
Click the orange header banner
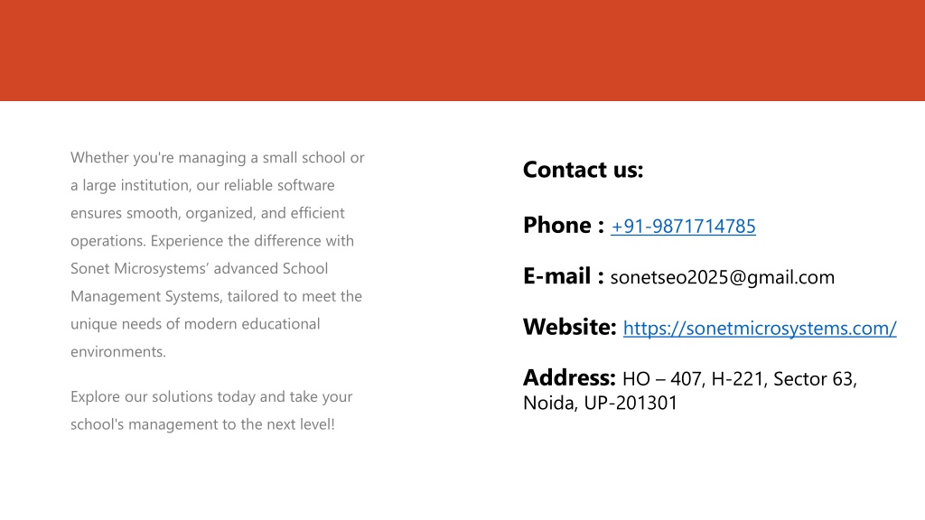click(462, 51)
